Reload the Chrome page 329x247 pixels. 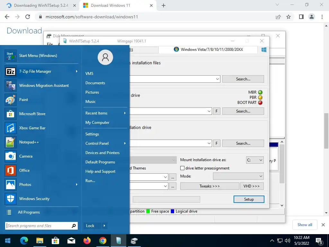(x=28, y=17)
